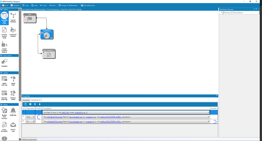Image resolution: width=262 pixels, height=141 pixels.
Task: Switch to the Condition 0 tab
Action: 36,100
